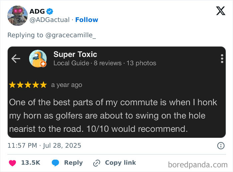Click the Copy link chain icon
Screen dimensions: 233x172
point(97,163)
